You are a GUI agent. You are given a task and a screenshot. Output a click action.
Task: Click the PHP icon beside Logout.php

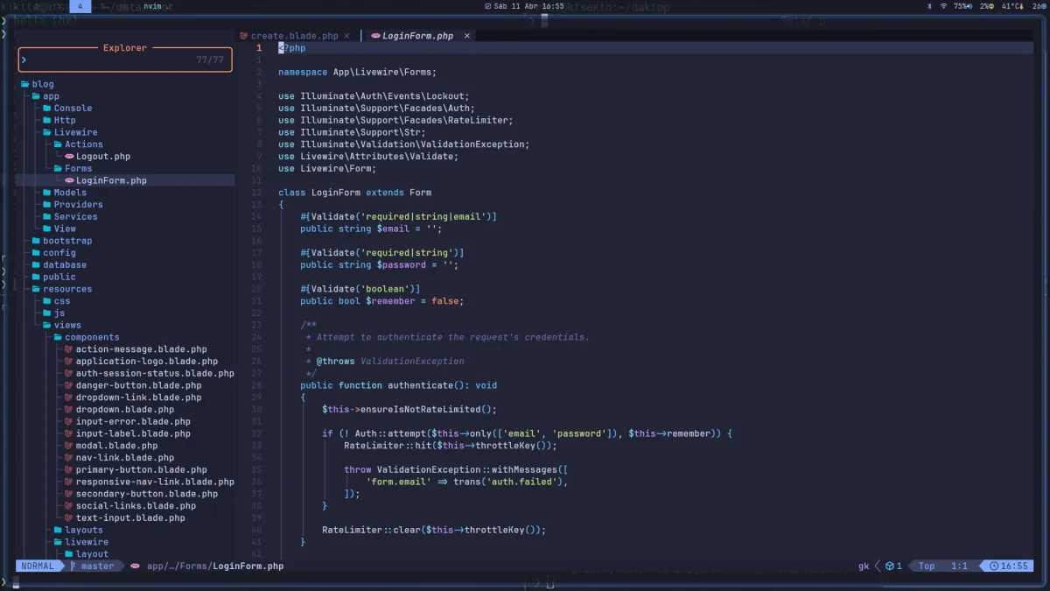tap(69, 157)
